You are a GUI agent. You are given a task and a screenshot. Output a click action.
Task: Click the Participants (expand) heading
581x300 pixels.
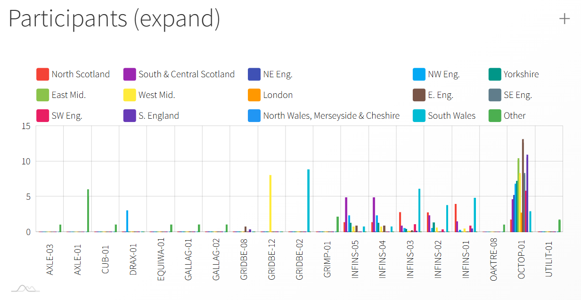[x=115, y=19]
